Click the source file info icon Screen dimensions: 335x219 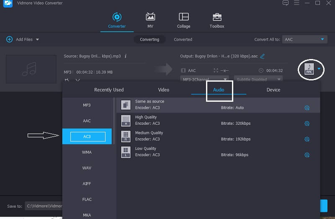tap(126, 56)
